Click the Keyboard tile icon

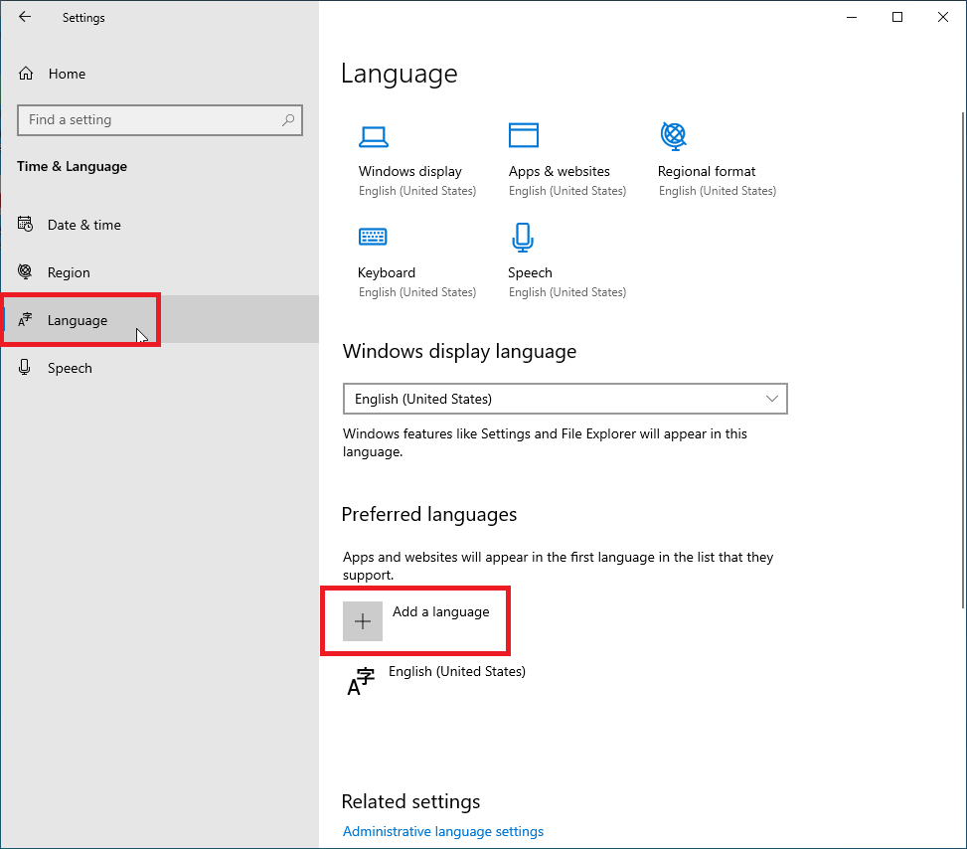[x=373, y=237]
